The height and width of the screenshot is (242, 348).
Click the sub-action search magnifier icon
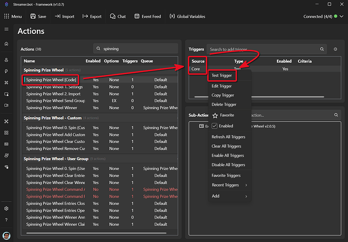tap(336, 115)
